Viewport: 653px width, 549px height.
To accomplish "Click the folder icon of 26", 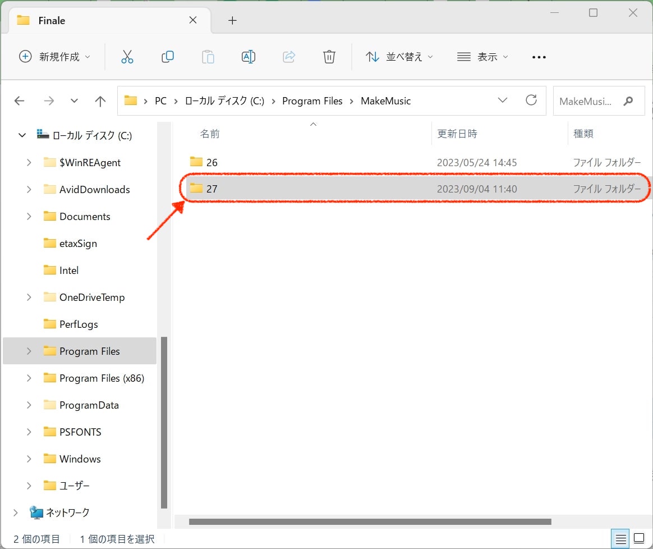I will pyautogui.click(x=196, y=162).
